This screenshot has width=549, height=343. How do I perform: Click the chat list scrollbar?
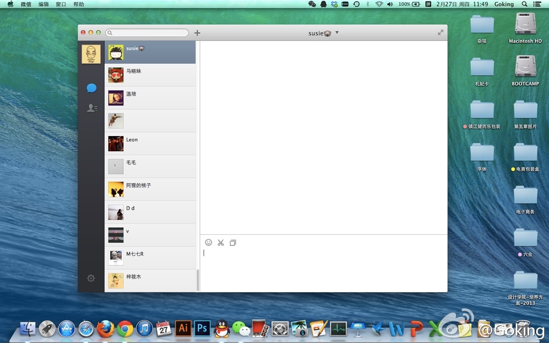point(198,280)
